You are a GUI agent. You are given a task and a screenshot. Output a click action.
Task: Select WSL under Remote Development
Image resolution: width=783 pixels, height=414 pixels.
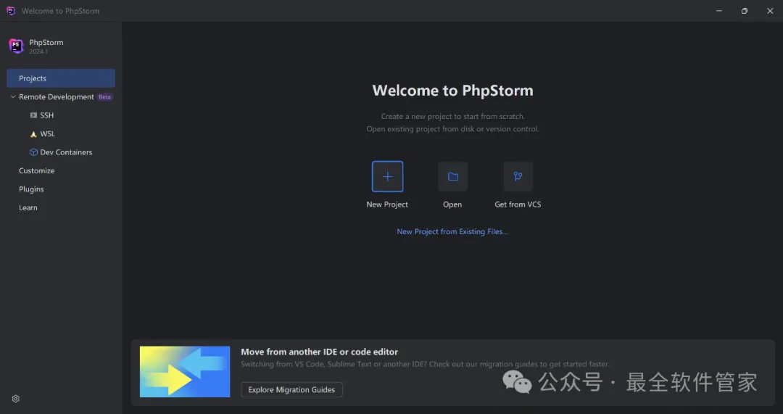click(47, 134)
